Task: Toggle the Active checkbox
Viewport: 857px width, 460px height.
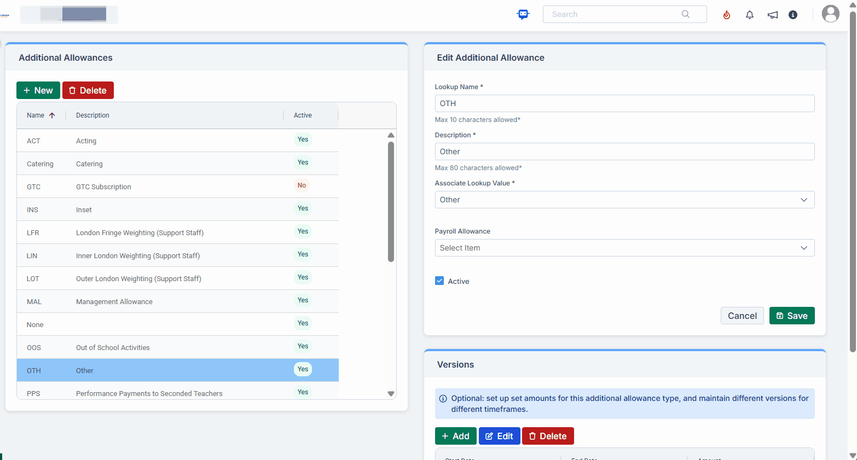Action: click(439, 281)
